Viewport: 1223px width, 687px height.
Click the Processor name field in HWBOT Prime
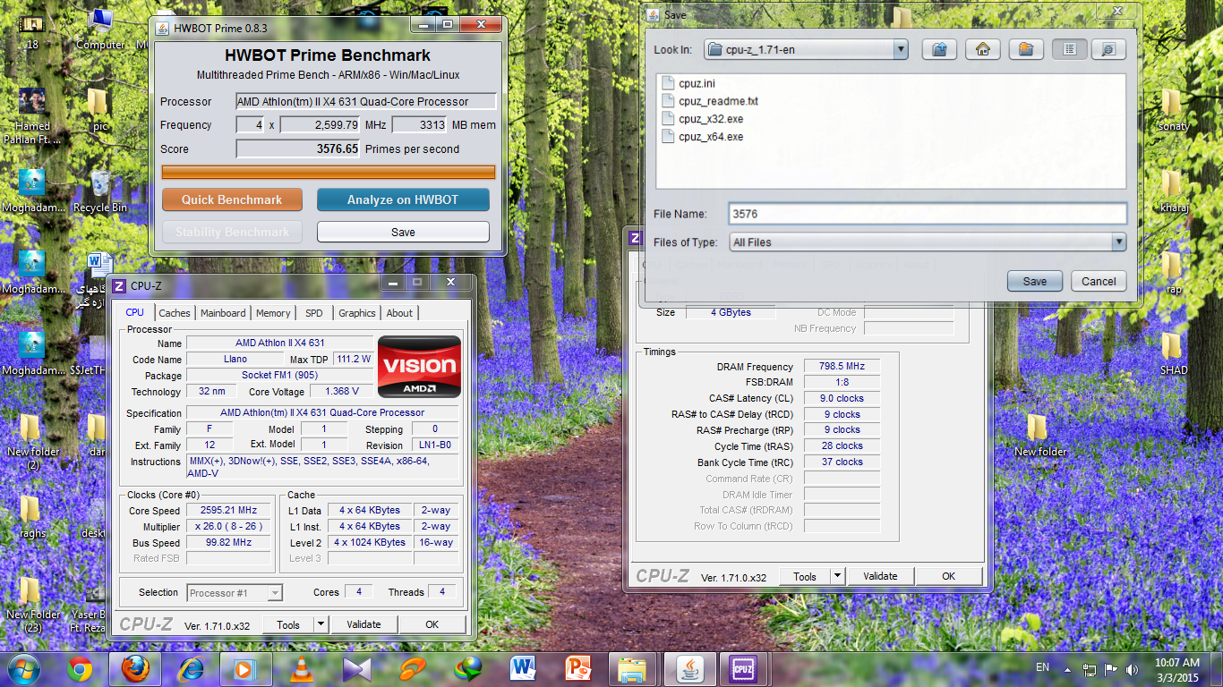(365, 101)
